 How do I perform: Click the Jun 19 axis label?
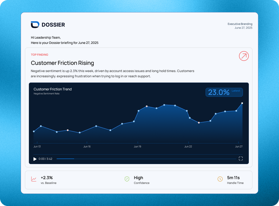pyautogui.click(x=137, y=146)
